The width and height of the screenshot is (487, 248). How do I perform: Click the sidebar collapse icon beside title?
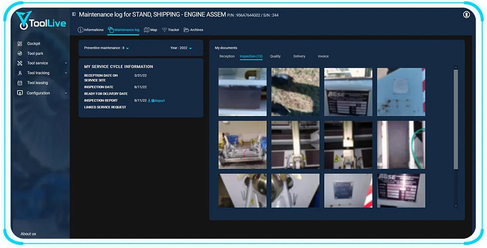74,15
